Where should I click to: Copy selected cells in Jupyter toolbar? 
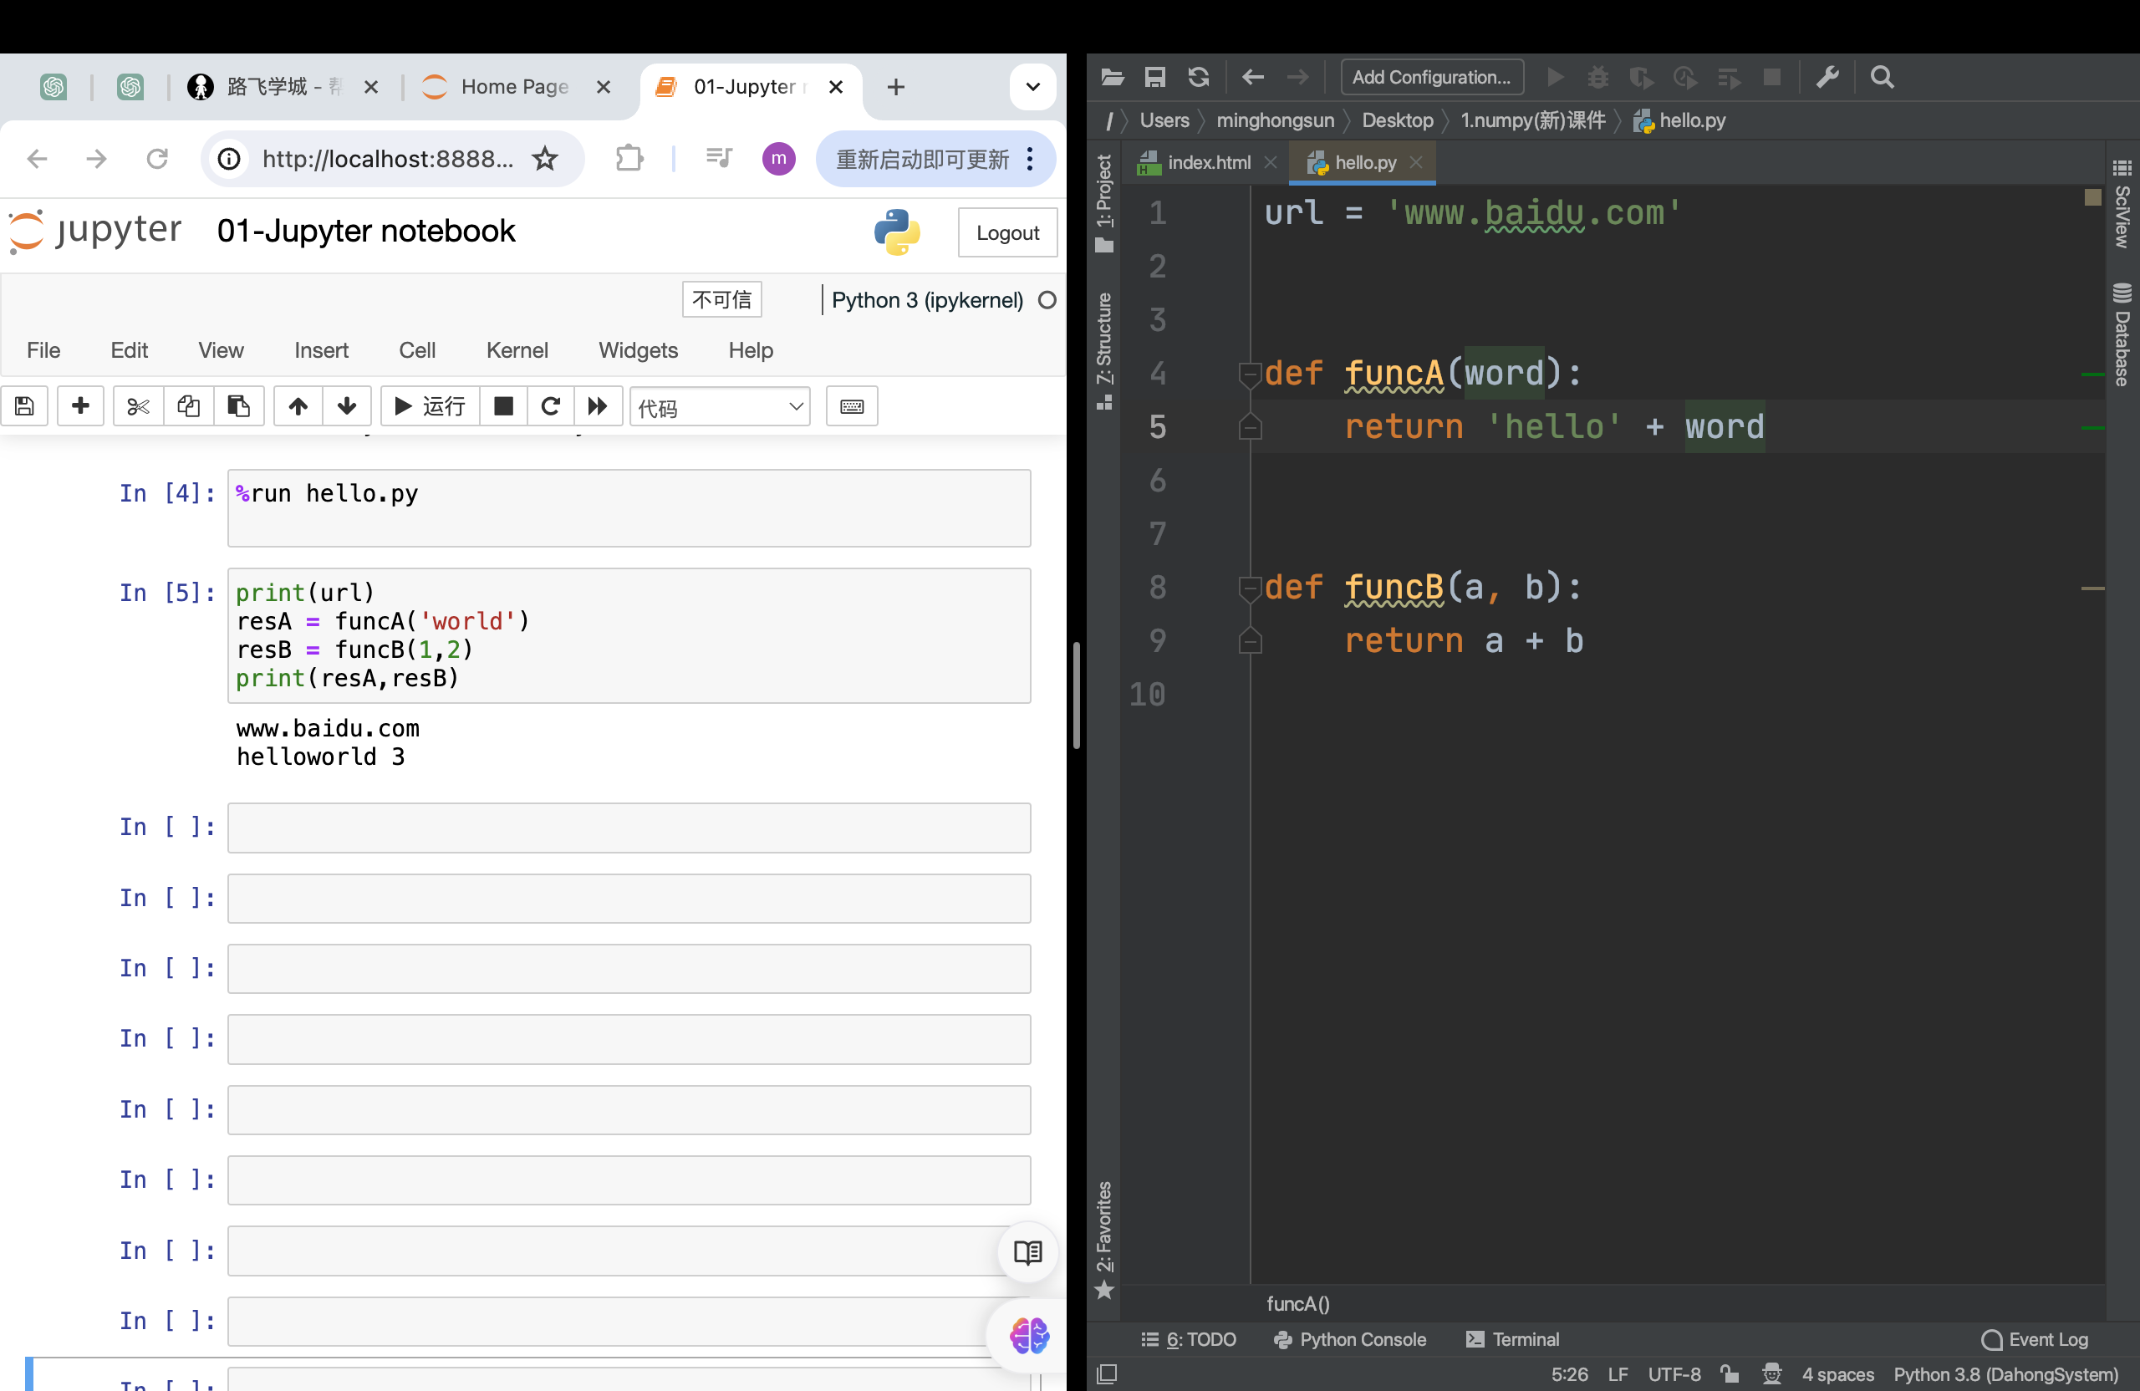(x=188, y=406)
